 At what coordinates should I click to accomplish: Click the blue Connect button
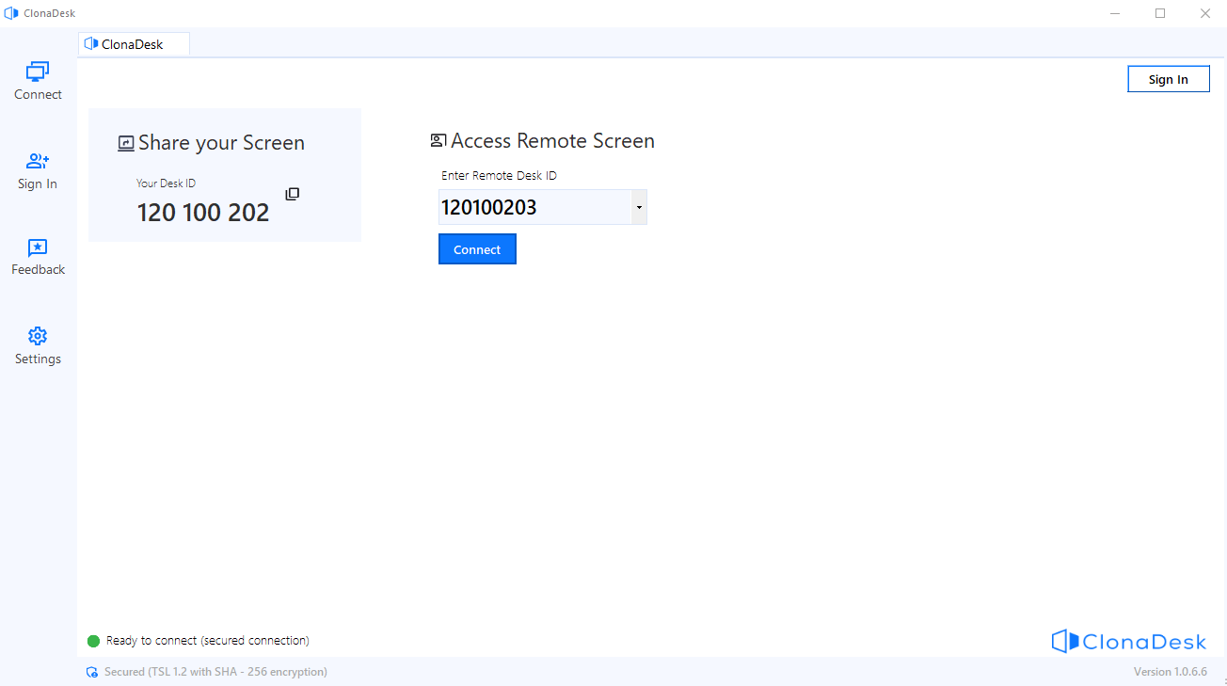pos(477,249)
